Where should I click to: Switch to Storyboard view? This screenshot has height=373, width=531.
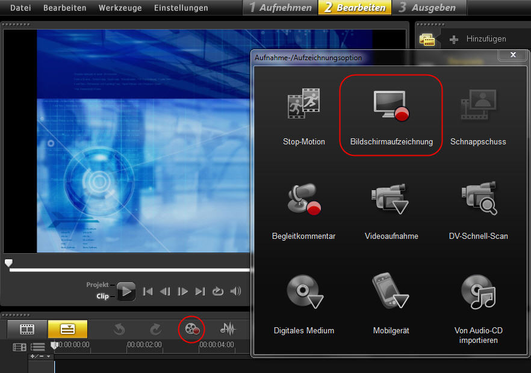coord(27,329)
